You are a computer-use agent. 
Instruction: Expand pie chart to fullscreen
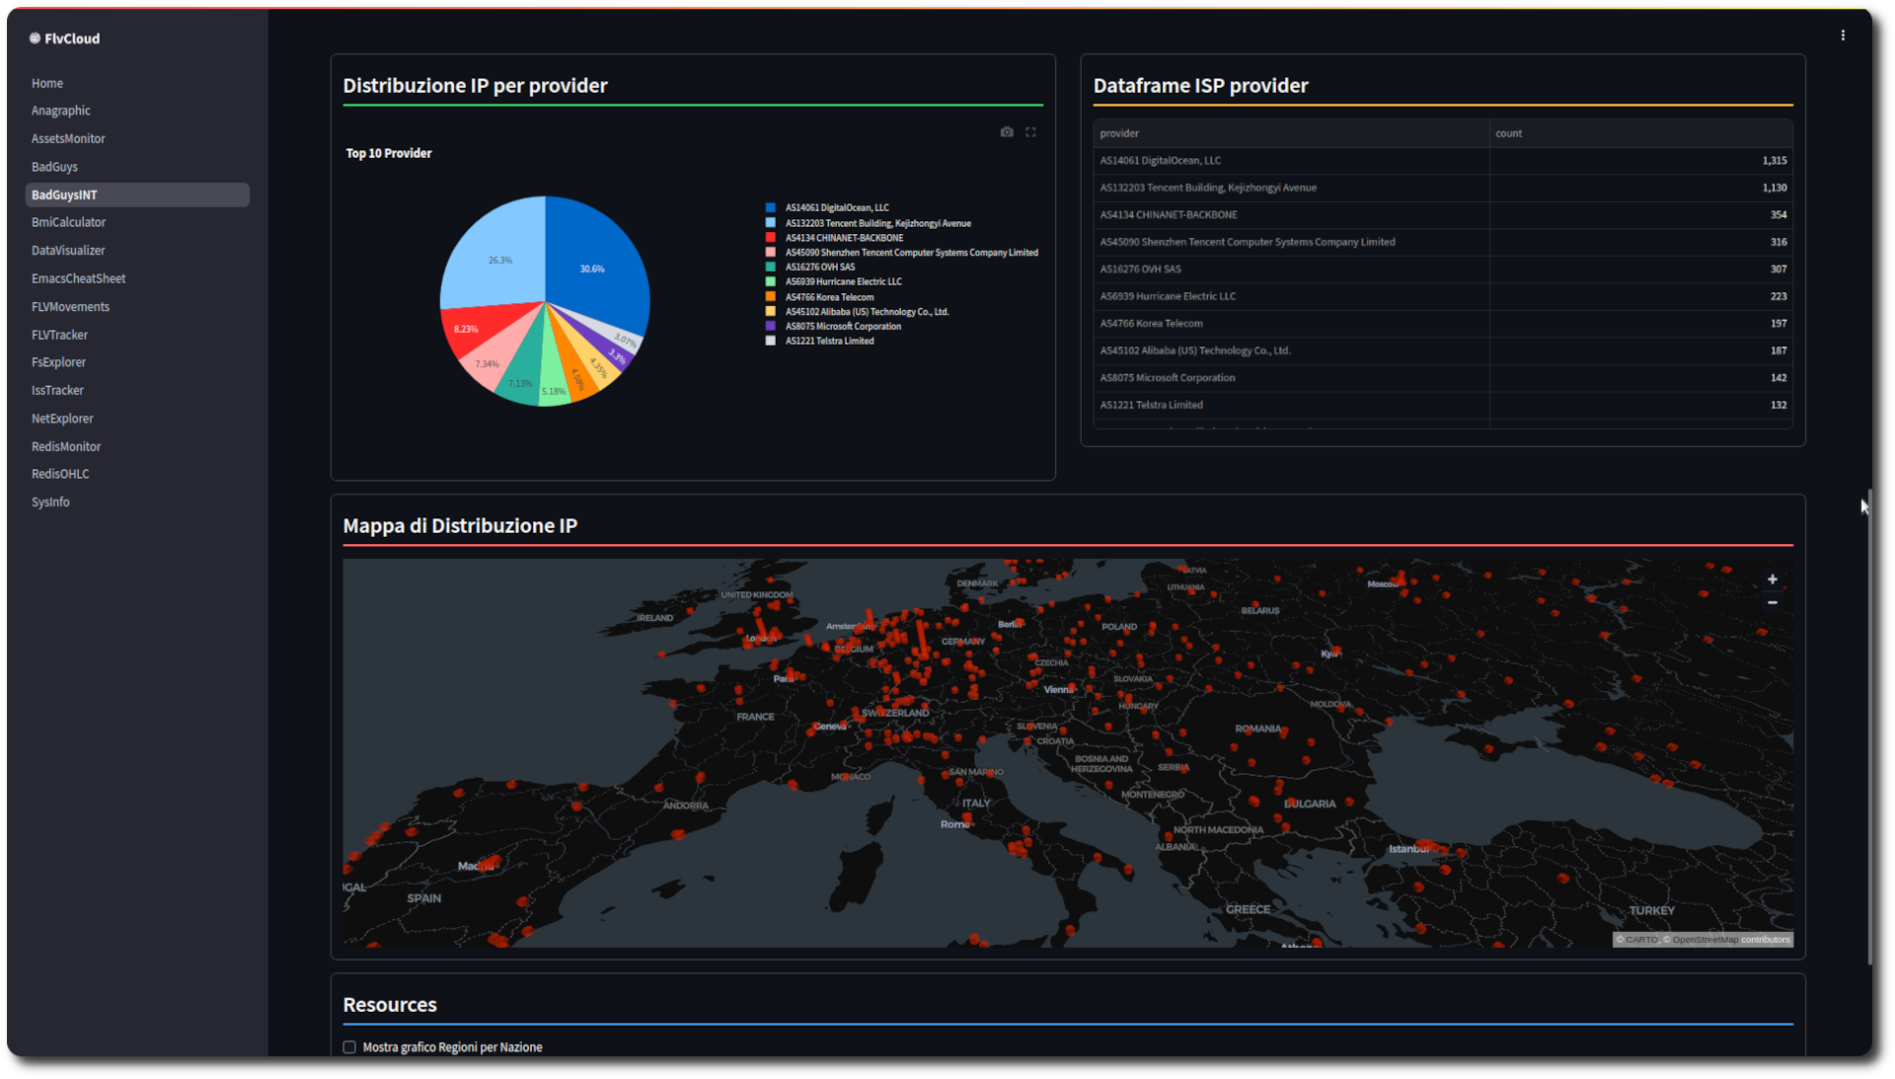[1030, 132]
